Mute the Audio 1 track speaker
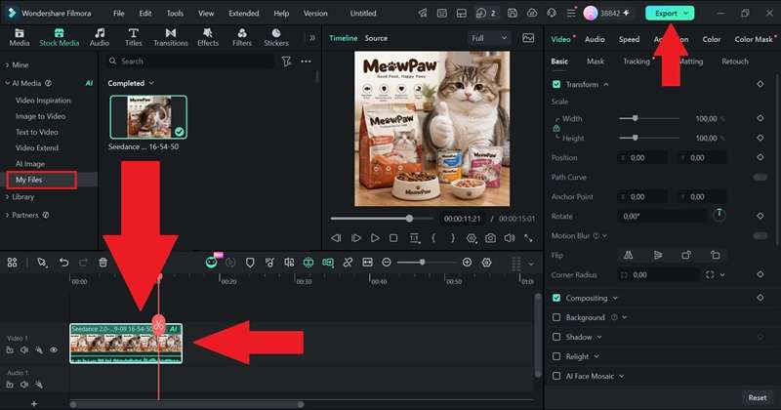 (24, 385)
